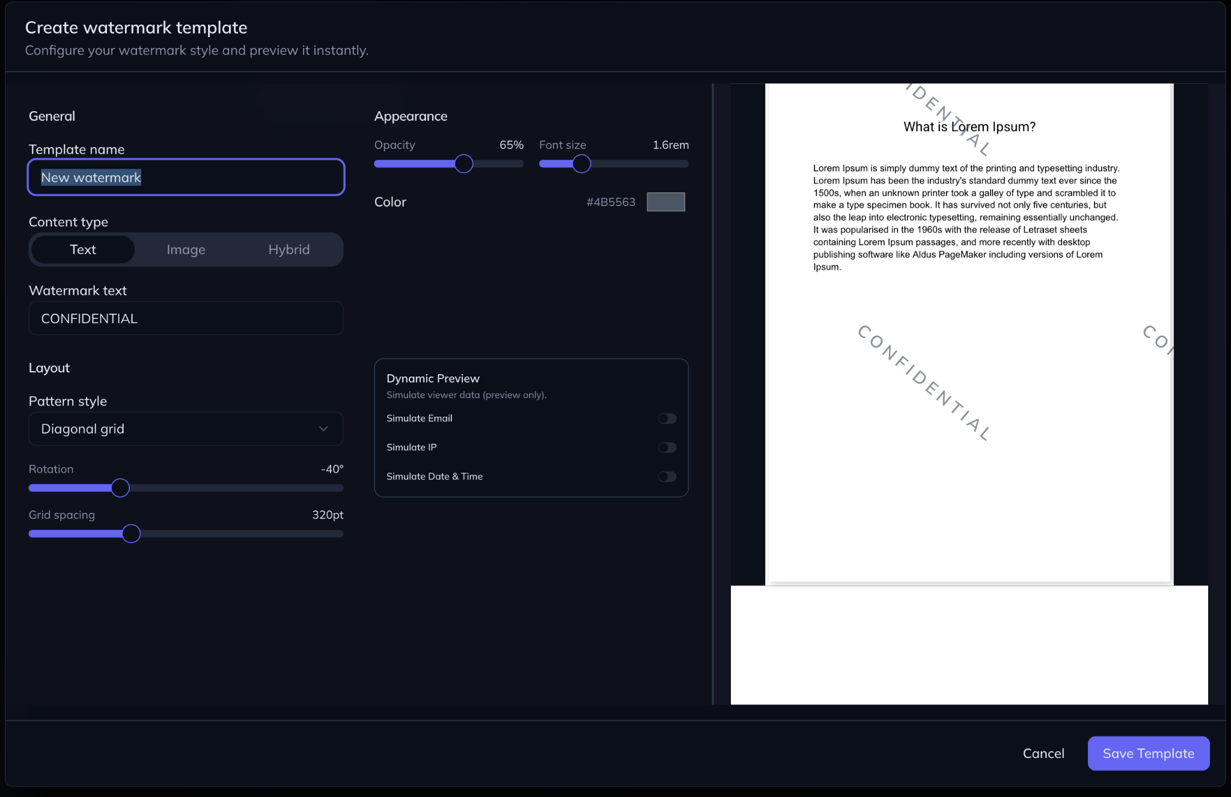
Task: Open the color swatch picker
Action: pyautogui.click(x=665, y=202)
